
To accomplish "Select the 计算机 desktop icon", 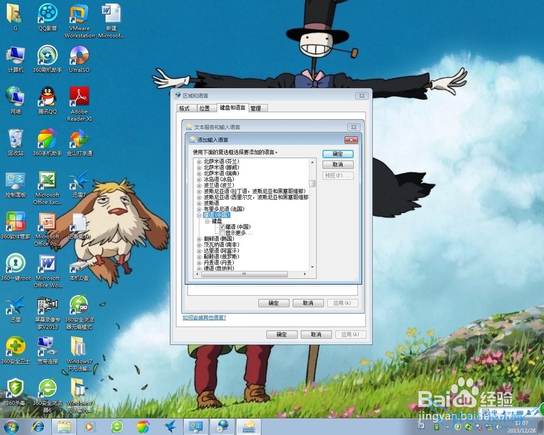I will coord(16,58).
